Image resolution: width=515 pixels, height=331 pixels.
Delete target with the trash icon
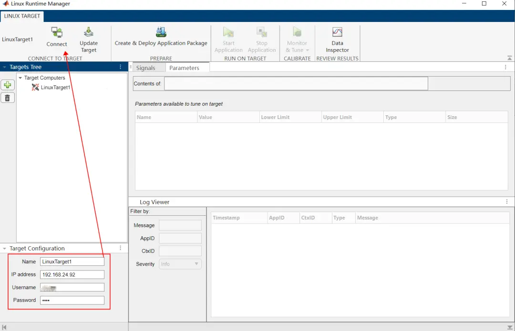click(8, 98)
